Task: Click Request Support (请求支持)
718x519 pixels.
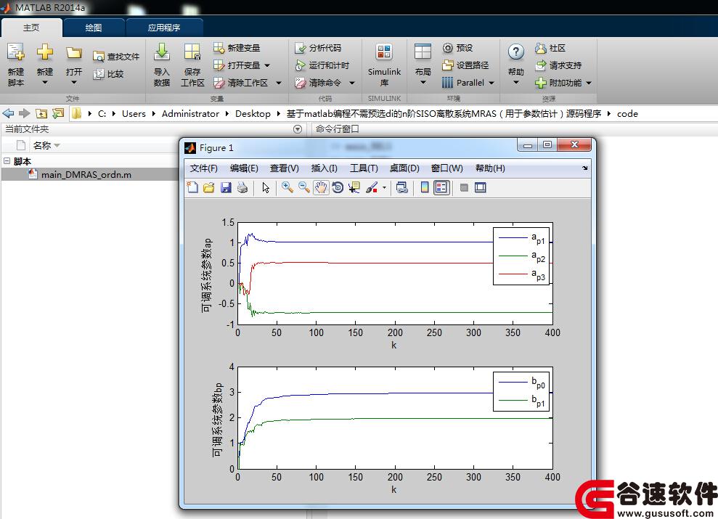Action: [x=559, y=65]
